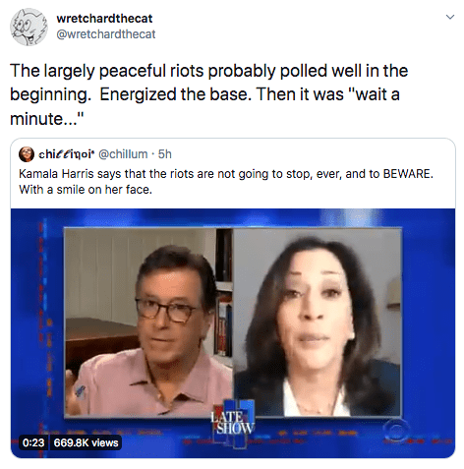Open the @chillum handle in quoted tweet
The height and width of the screenshot is (469, 464).
[x=123, y=154]
